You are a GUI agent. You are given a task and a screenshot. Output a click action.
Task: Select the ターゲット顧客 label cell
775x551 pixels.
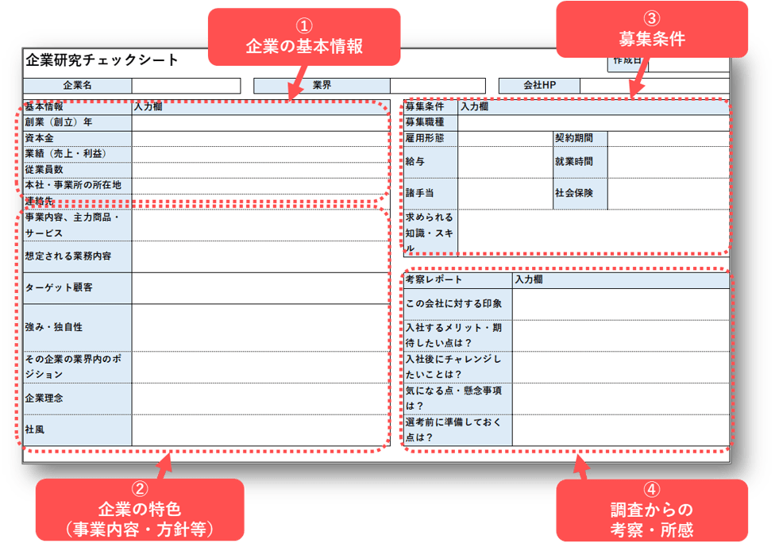point(78,288)
